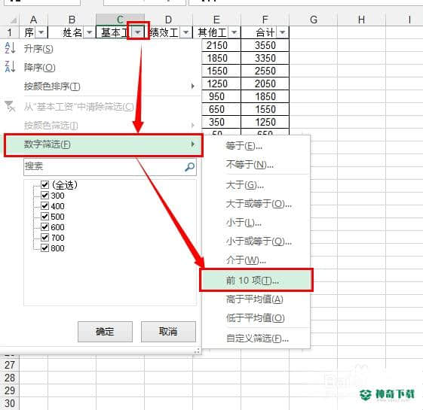
Task: Choose 自定义筛选 menu entry
Action: click(x=257, y=339)
